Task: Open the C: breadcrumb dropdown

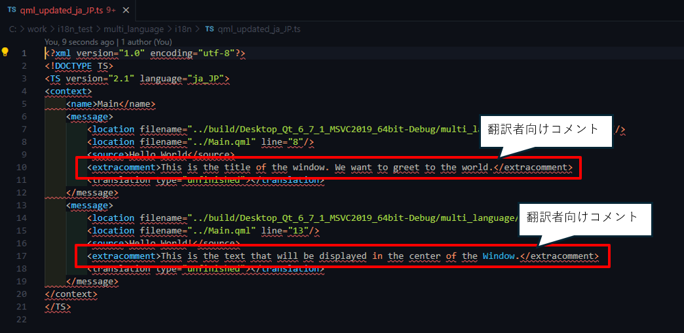Action: pos(13,29)
